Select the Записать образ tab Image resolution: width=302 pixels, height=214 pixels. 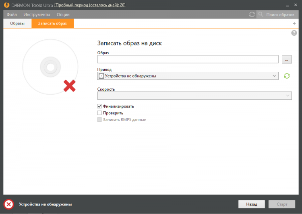[53, 23]
